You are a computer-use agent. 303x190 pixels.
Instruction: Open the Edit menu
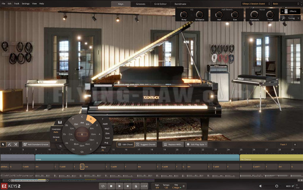tap(9, 4)
